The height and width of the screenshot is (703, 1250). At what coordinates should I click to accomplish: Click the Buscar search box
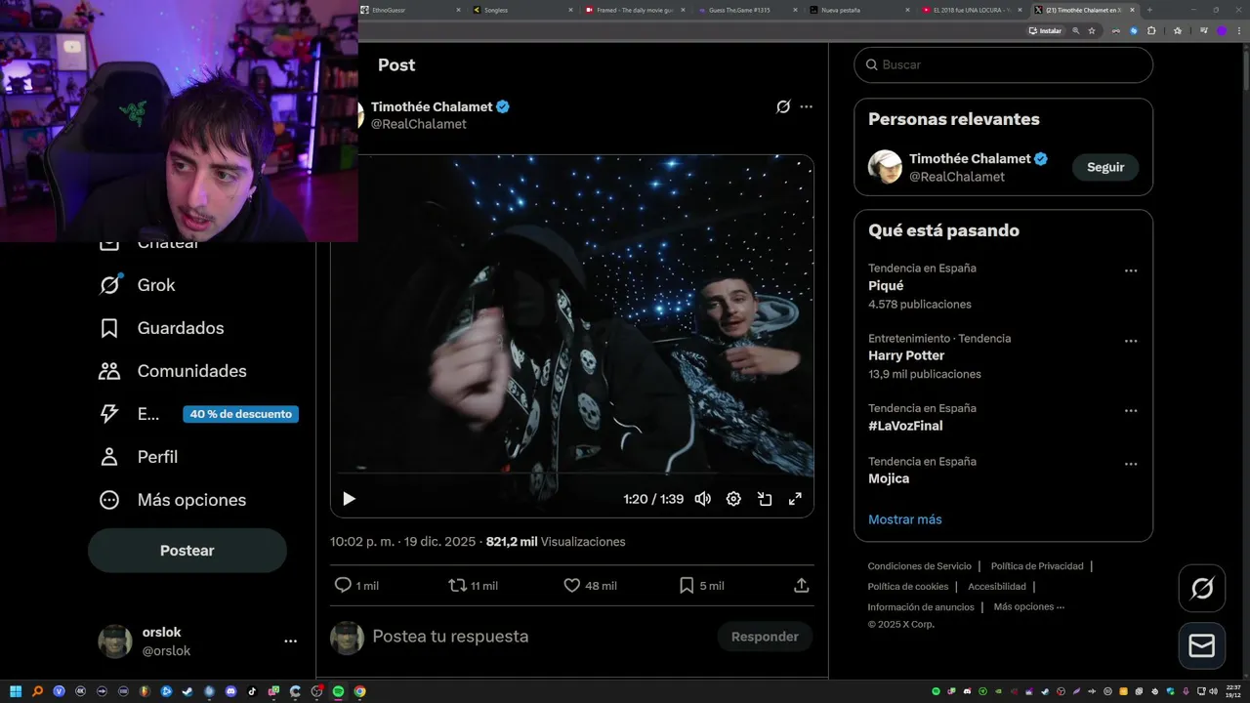tap(1004, 64)
